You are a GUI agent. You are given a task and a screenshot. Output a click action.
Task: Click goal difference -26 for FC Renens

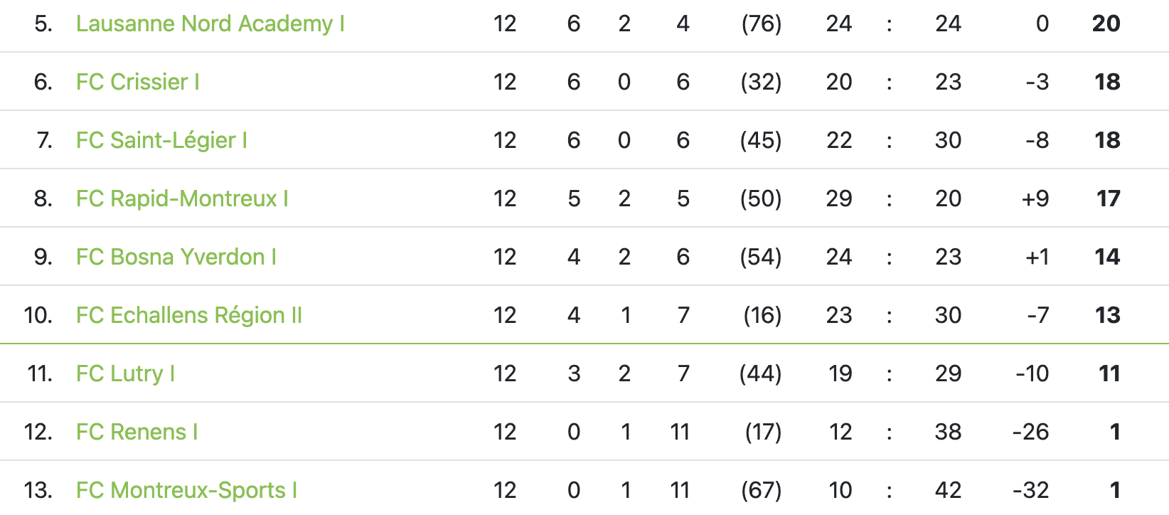point(1030,432)
